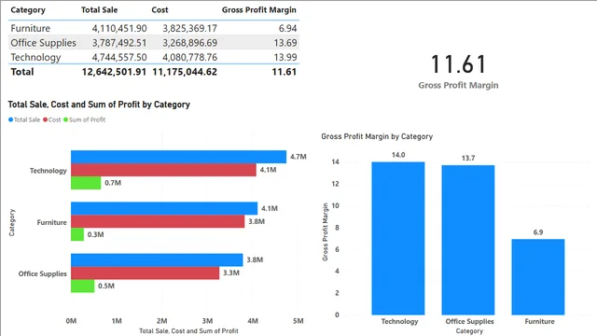Screen dimensions: 597x336
Task: Select the Gross Profit Margin by Category title
Action: (x=377, y=136)
